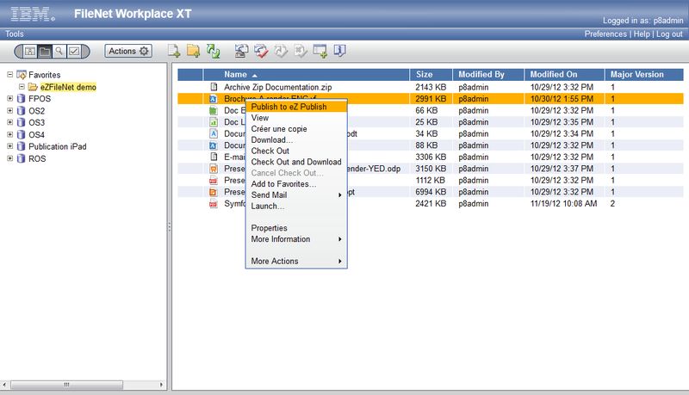
Task: Open the Archive Zip Documentation.zip file name
Action: coord(277,87)
